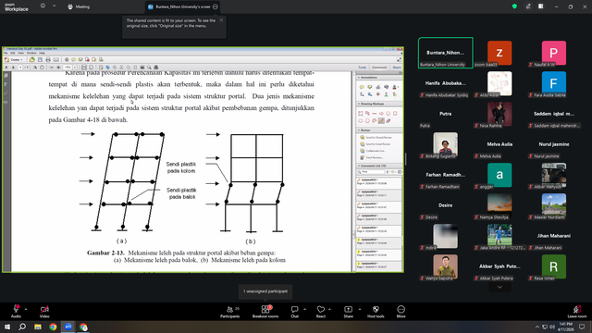The width and height of the screenshot is (592, 333).
Task: Click the Zoom in plus icon
Action: click(x=58, y=68)
